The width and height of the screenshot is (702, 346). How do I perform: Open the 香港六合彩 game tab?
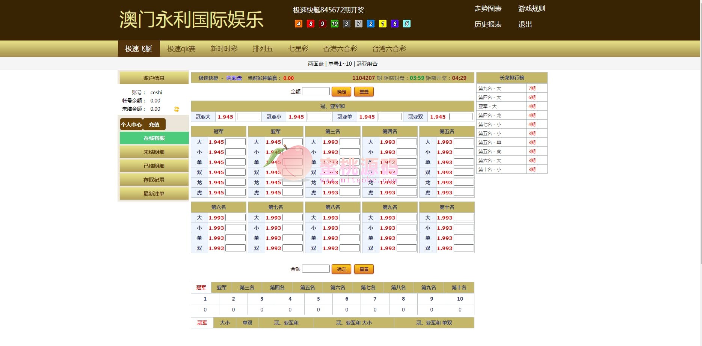pyautogui.click(x=340, y=49)
